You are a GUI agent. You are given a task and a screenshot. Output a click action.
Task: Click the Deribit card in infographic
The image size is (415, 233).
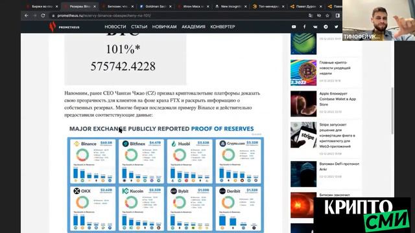238,208
